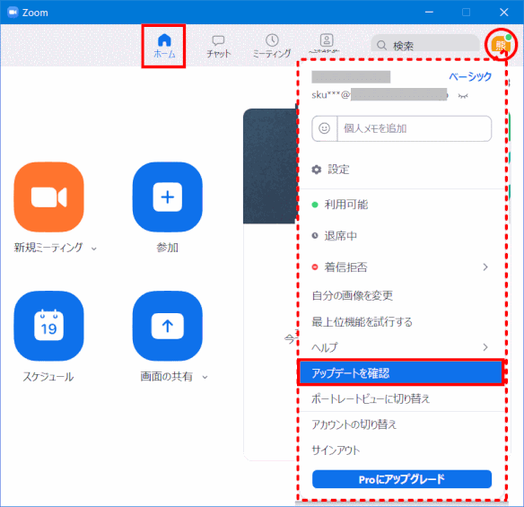Click the 新規ミーティング label
The image size is (524, 507).
coord(48,248)
